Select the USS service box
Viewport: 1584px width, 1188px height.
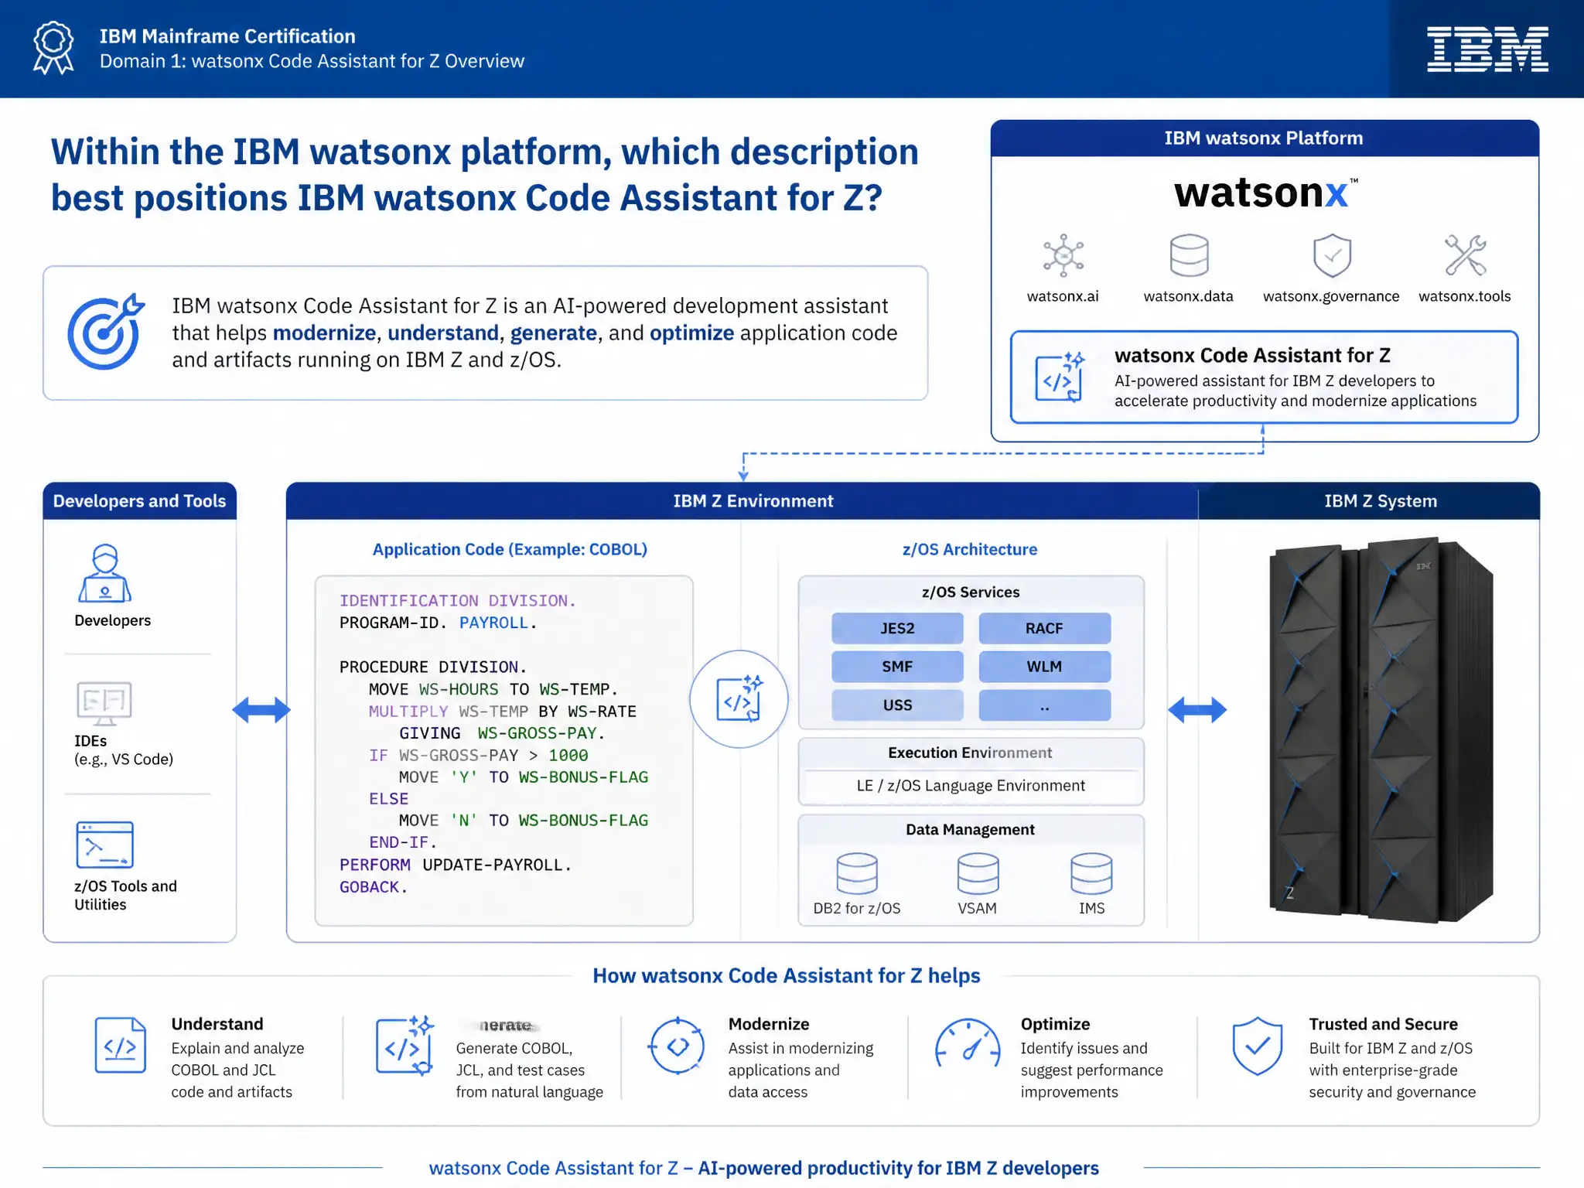point(897,705)
